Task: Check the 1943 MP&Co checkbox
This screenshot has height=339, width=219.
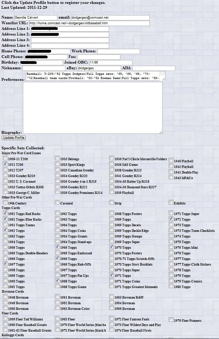Action: 171,177
